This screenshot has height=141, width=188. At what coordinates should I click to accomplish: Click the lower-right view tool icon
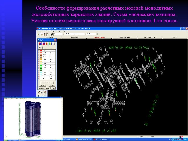click(45, 96)
